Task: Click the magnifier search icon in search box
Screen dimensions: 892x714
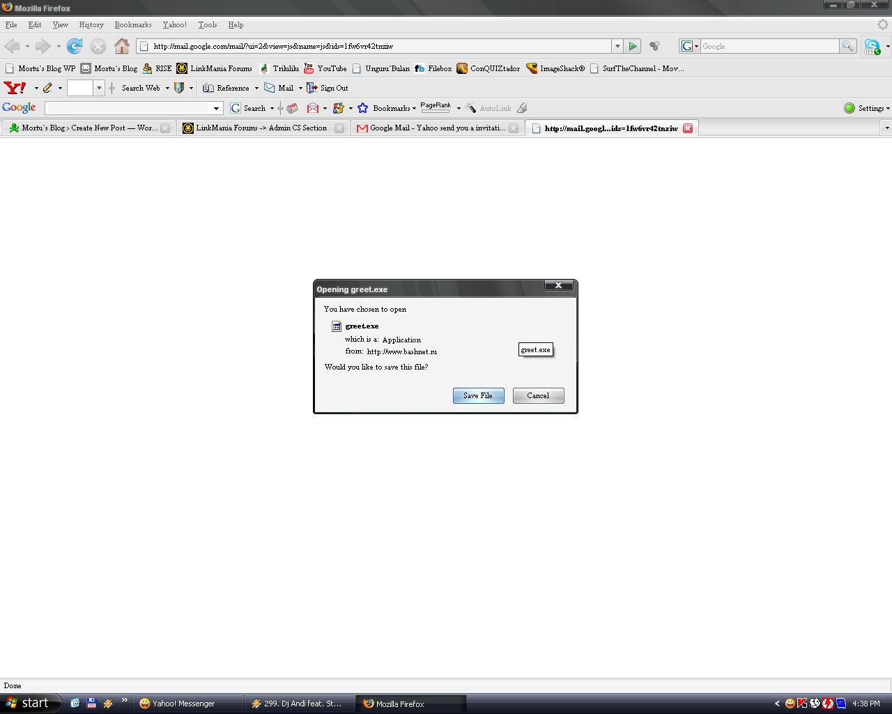Action: point(847,46)
